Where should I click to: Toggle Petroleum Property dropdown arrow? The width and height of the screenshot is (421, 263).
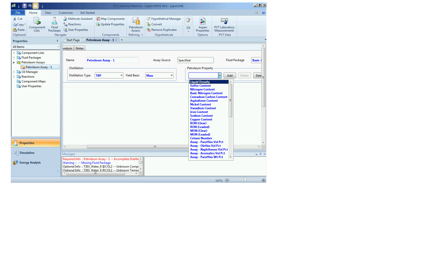pos(220,75)
